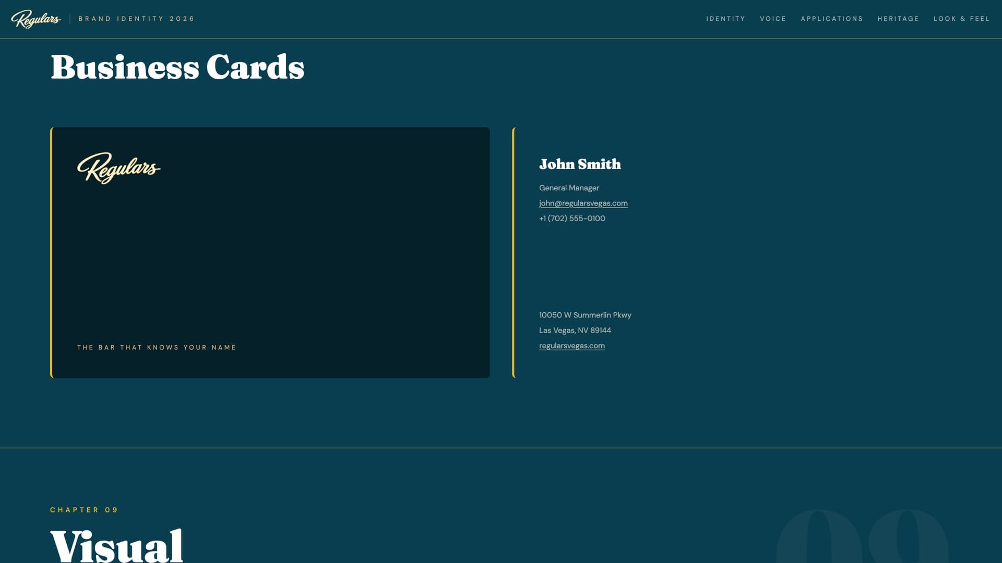Select the Chapter 09 label

pyautogui.click(x=84, y=510)
